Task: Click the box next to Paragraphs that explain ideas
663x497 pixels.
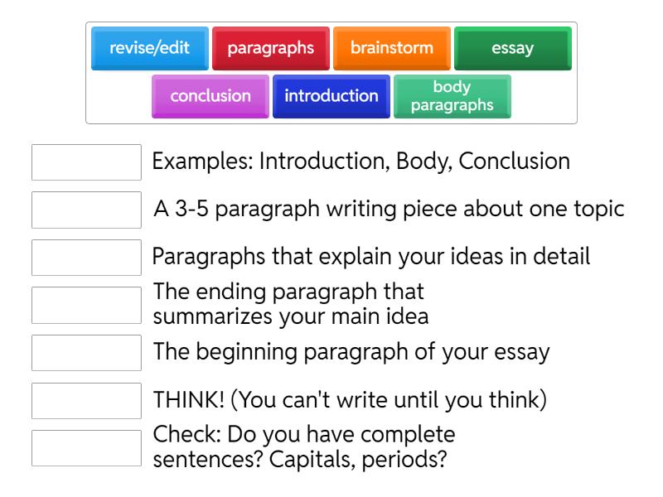Action: [86, 257]
